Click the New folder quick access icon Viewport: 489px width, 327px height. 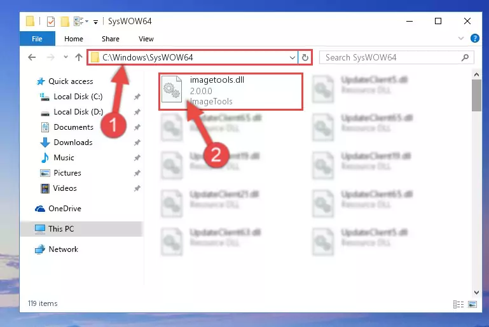pyautogui.click(x=65, y=21)
